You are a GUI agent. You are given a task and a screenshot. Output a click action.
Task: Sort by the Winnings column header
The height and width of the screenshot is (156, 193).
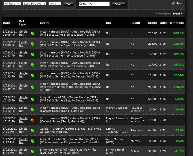point(177,23)
